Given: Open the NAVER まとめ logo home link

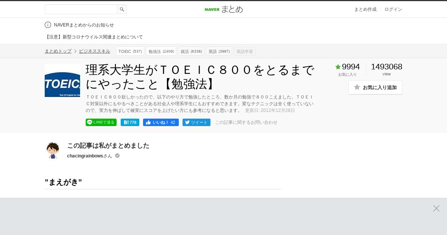Looking at the screenshot, I should click(x=223, y=9).
